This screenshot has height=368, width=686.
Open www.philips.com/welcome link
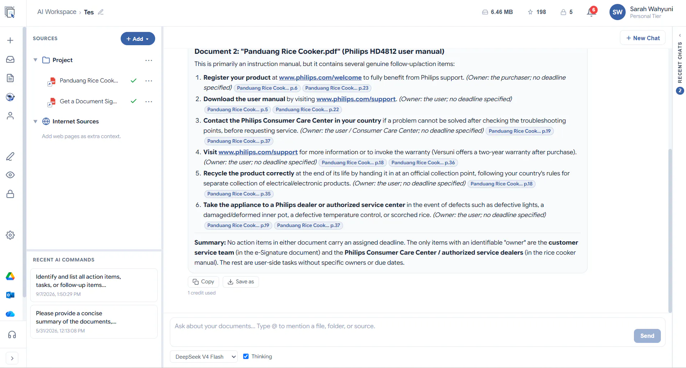(x=320, y=77)
